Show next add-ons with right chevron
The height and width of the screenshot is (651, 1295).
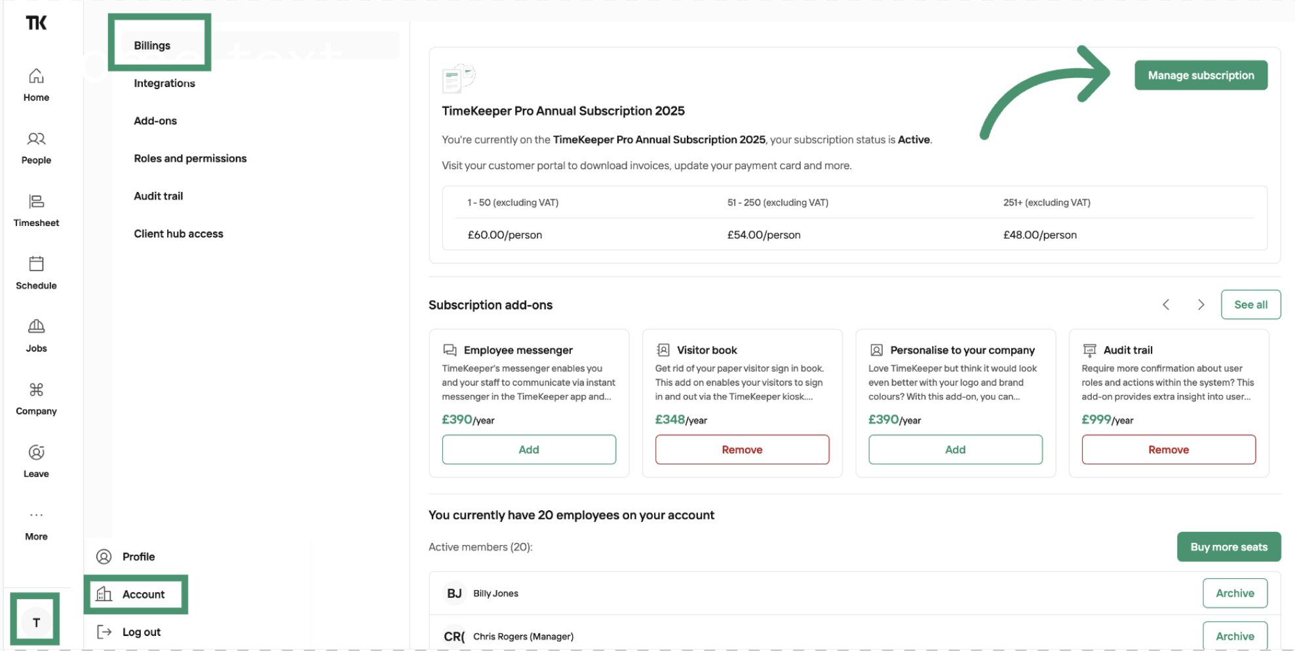(1201, 305)
